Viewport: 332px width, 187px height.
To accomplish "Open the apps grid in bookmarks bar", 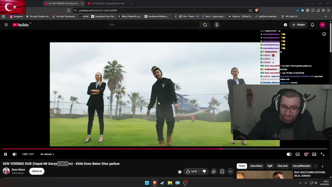I will tap(3, 16).
